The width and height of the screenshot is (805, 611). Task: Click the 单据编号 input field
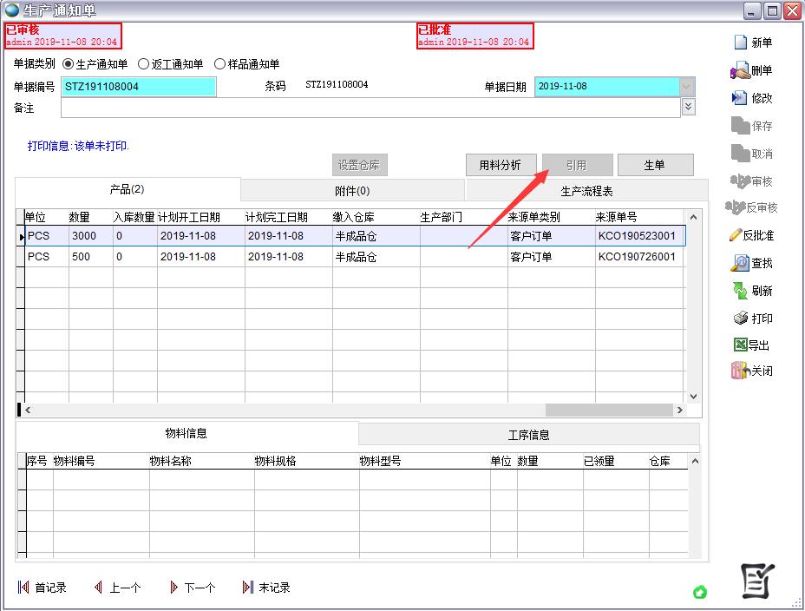pos(139,87)
